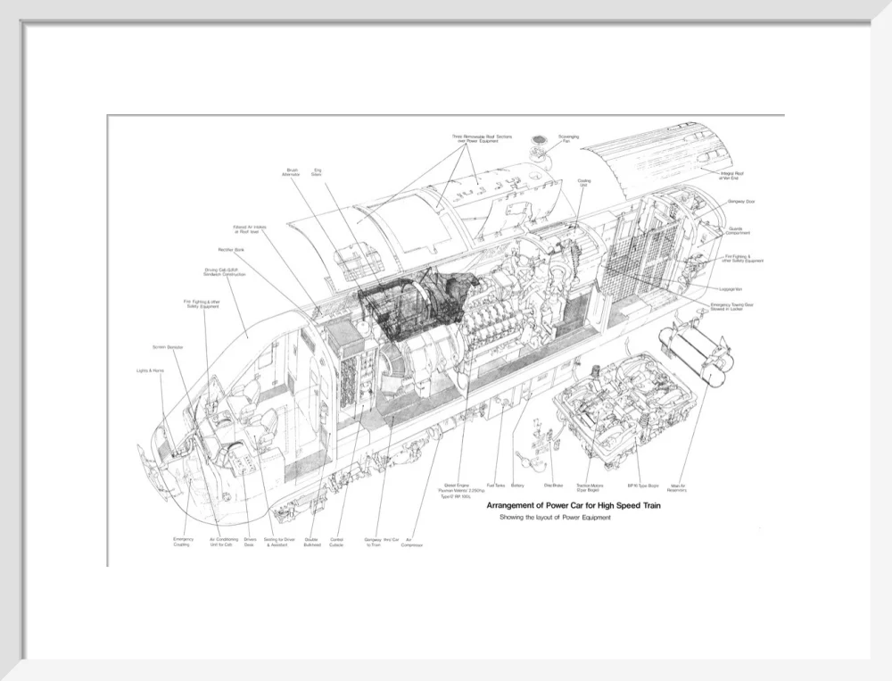Image resolution: width=892 pixels, height=681 pixels.
Task: Click the 'Scavenging Fan' label
Action: pos(568,139)
